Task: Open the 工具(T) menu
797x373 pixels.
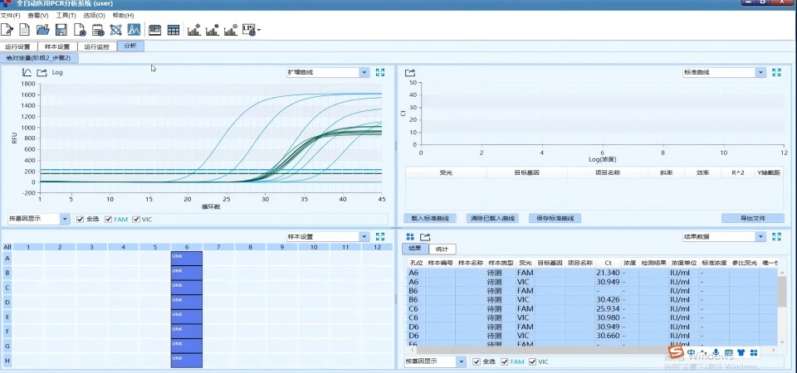Action: tap(66, 15)
